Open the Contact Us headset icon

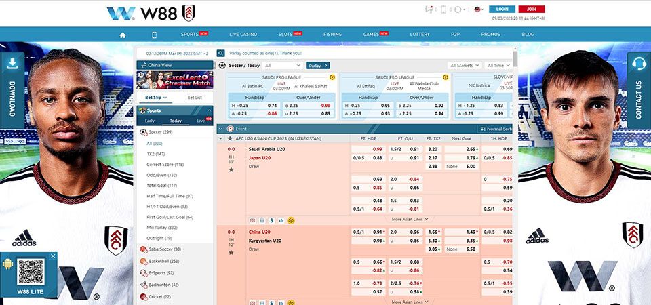tap(639, 64)
